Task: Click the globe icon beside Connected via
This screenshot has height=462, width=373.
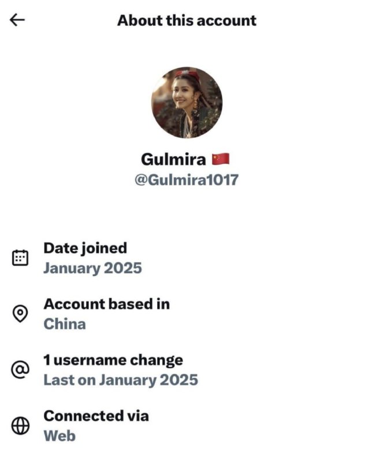Action: pyautogui.click(x=20, y=426)
